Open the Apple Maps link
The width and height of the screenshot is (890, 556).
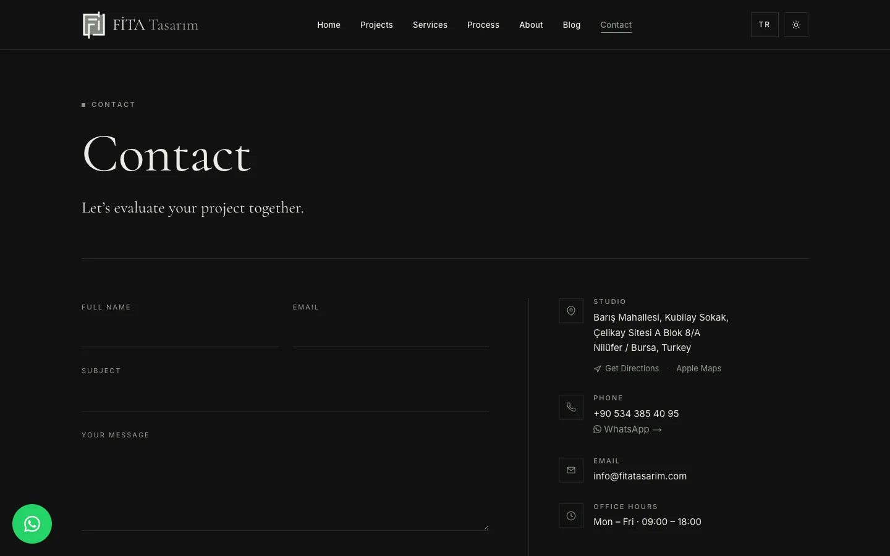698,368
